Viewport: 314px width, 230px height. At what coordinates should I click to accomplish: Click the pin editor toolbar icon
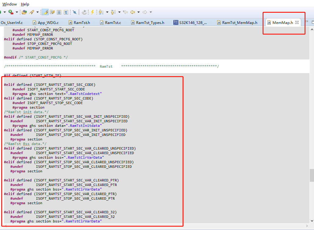pyautogui.click(x=75, y=12)
